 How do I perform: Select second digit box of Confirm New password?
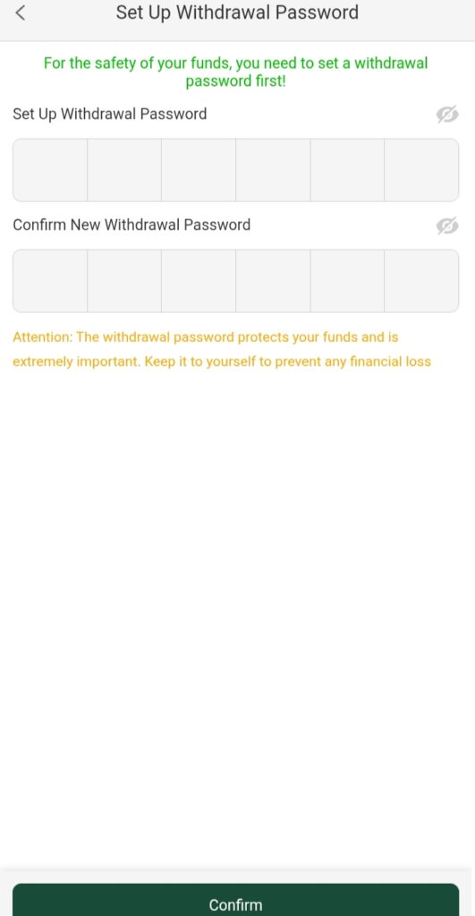pyautogui.click(x=124, y=281)
